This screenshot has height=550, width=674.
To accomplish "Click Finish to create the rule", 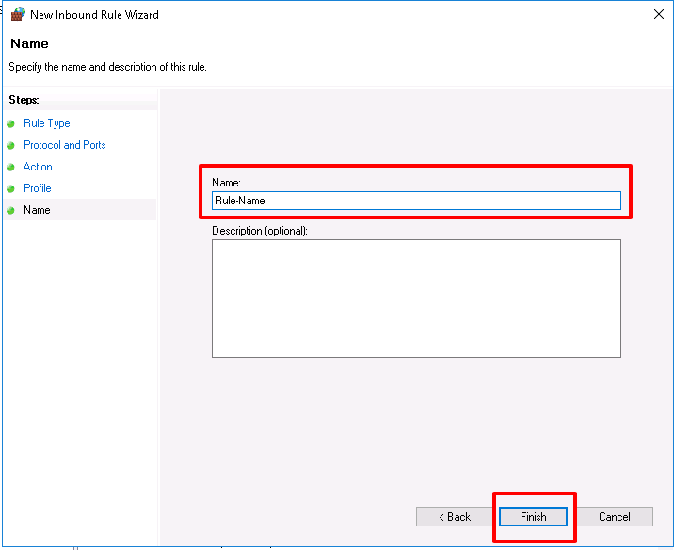I will pos(533,516).
